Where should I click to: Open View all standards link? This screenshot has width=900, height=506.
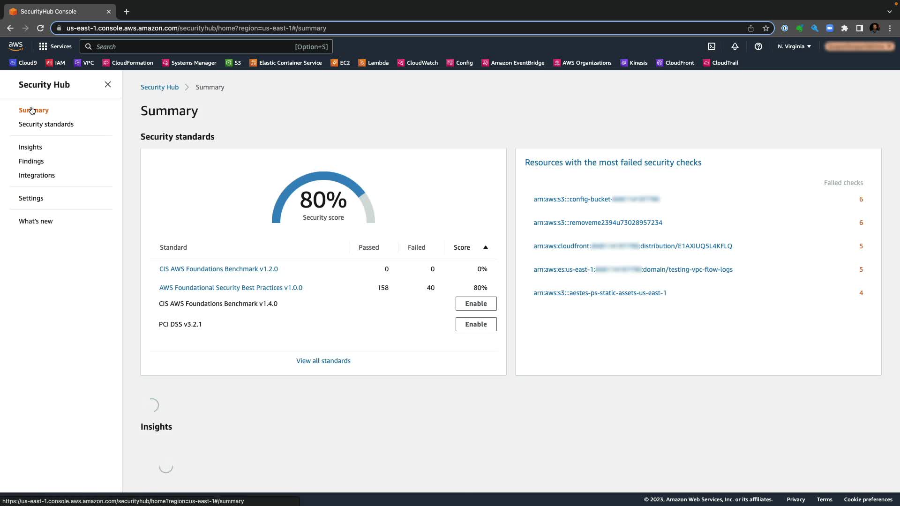323,361
